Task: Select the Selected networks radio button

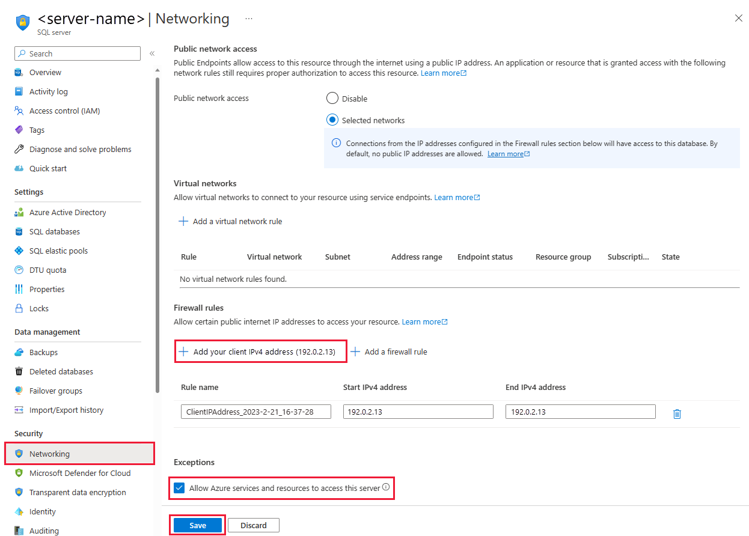Action: [x=332, y=120]
